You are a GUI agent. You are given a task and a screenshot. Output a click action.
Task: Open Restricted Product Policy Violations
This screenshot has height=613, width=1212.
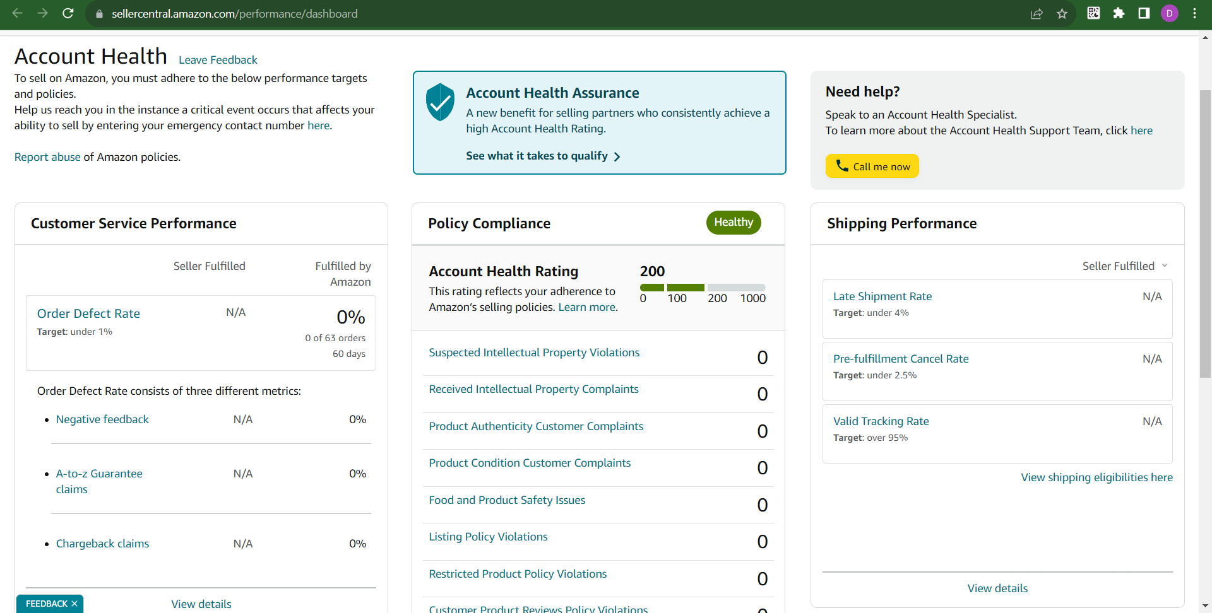tap(518, 574)
